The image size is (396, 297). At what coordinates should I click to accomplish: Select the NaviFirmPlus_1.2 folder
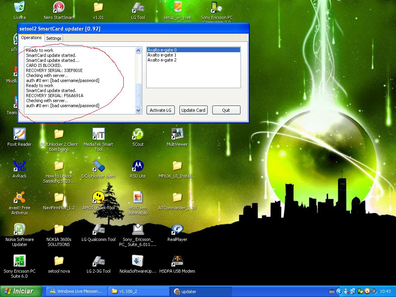(59, 197)
